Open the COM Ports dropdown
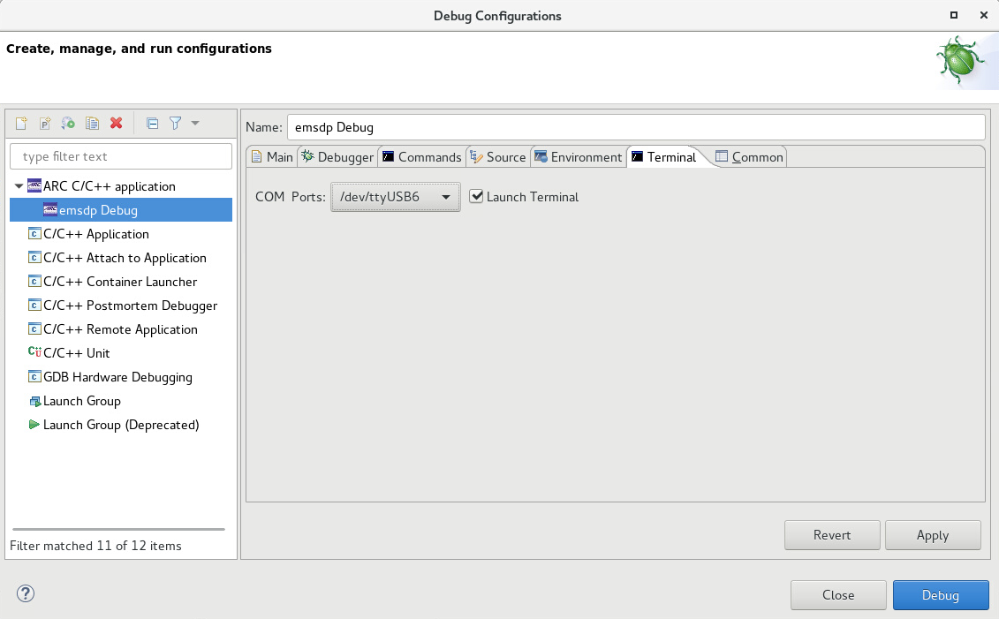The height and width of the screenshot is (619, 999). (446, 196)
